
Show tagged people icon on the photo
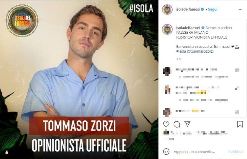click(x=7, y=152)
